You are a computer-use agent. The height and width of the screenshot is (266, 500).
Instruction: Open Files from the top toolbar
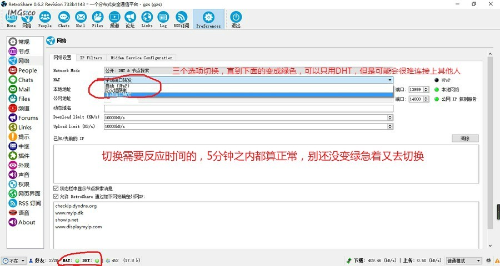pos(98,19)
